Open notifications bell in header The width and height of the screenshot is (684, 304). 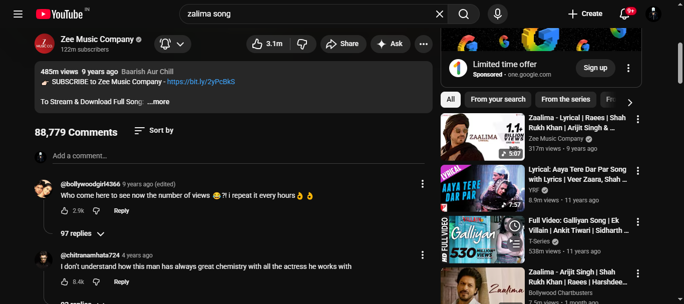pyautogui.click(x=624, y=14)
